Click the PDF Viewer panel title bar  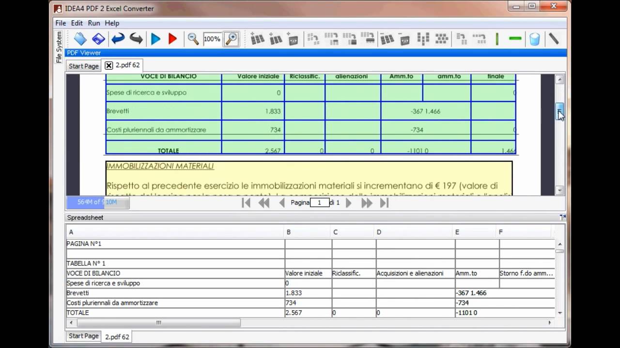[x=315, y=53]
